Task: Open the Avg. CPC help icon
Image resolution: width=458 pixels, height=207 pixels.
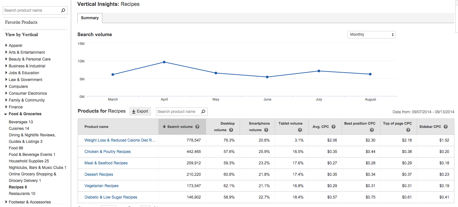Action: (x=334, y=127)
